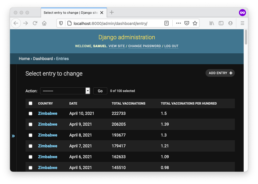Click the Save to Pocket icon

(187, 23)
